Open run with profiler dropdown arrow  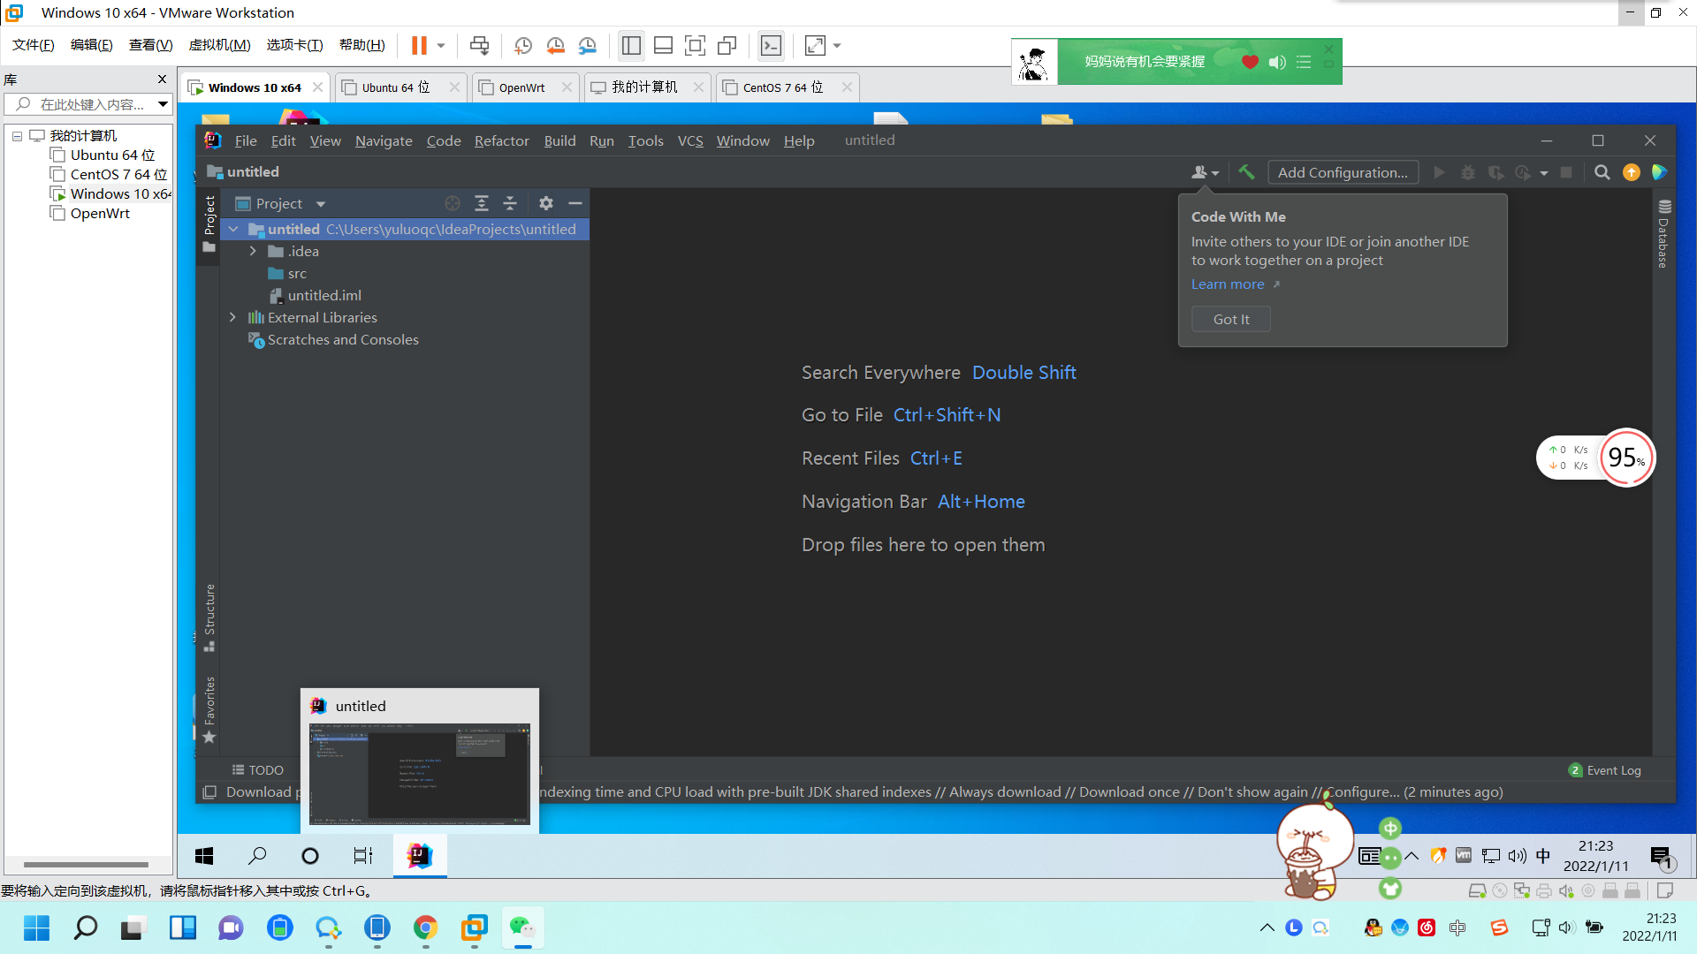coord(1544,173)
